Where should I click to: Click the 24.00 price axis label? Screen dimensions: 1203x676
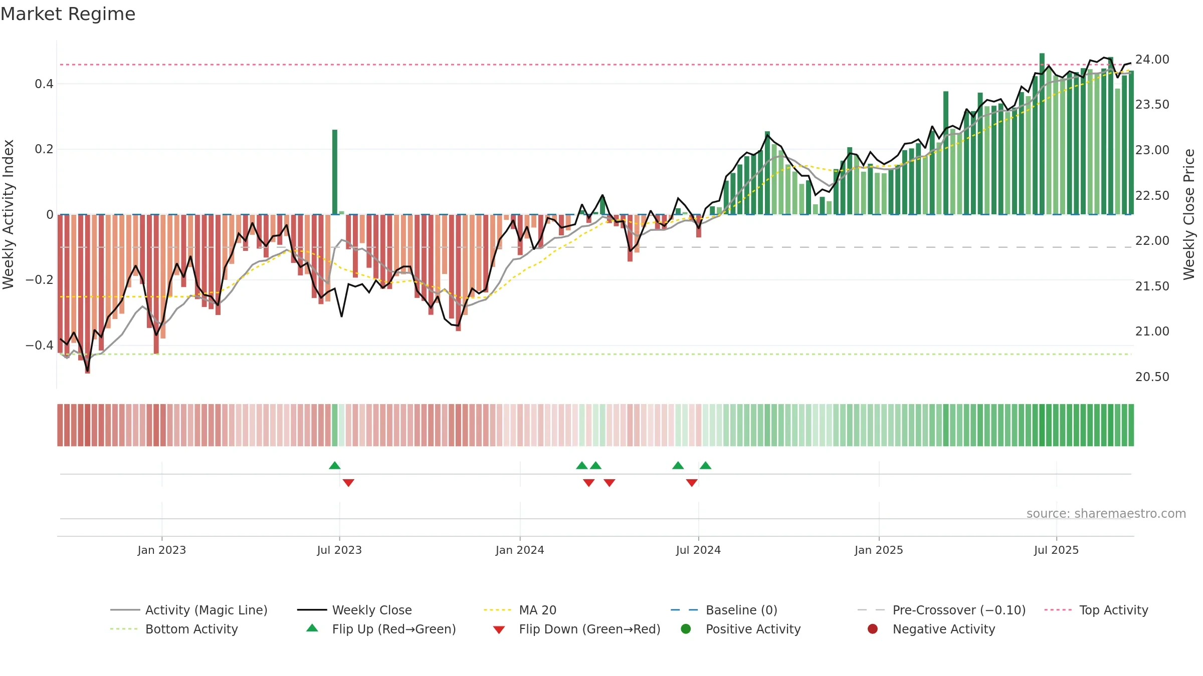(x=1152, y=59)
